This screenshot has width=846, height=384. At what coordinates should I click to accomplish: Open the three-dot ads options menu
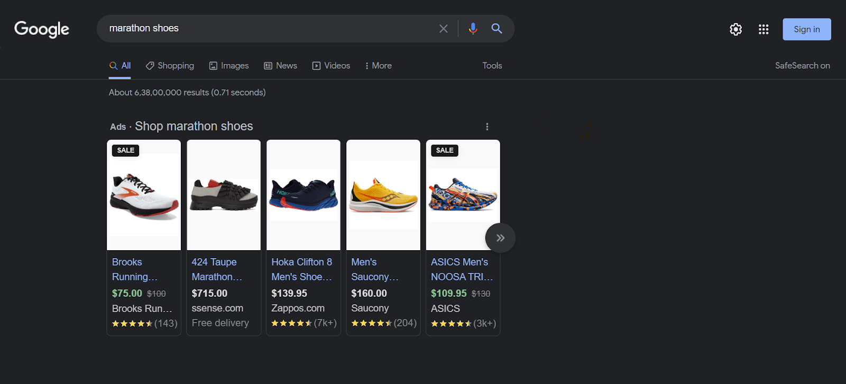tap(487, 127)
